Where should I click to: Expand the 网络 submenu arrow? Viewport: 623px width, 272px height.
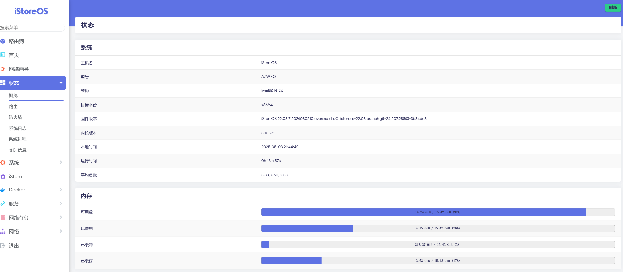[61, 231]
